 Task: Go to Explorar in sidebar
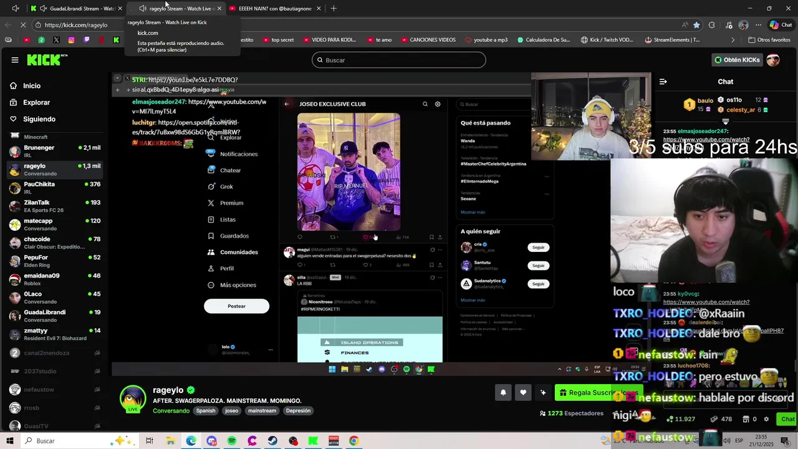(x=36, y=102)
